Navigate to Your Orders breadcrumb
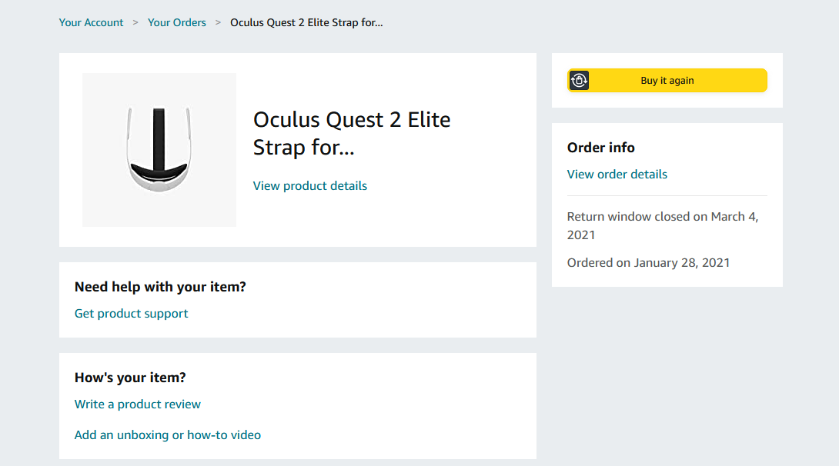 [x=177, y=22]
